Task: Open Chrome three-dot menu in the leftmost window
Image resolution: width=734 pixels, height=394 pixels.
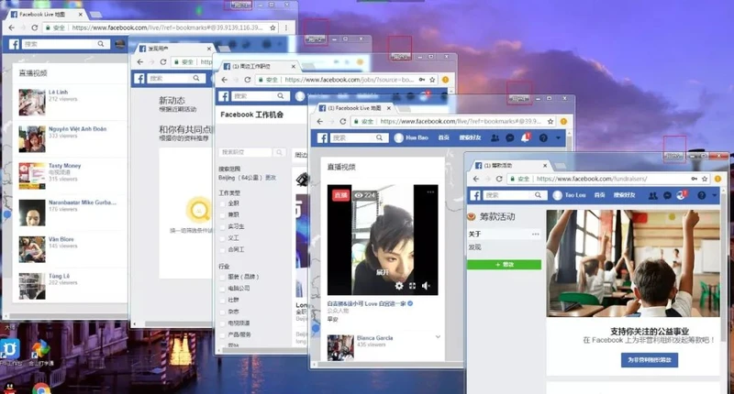Action: [286, 27]
